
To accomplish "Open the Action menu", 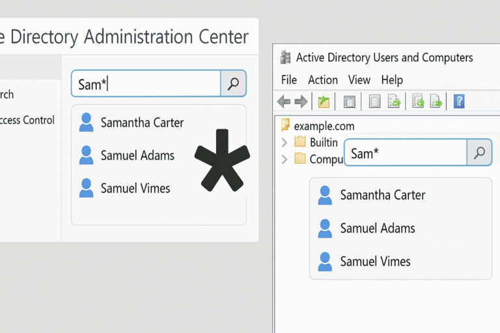I will 323,79.
